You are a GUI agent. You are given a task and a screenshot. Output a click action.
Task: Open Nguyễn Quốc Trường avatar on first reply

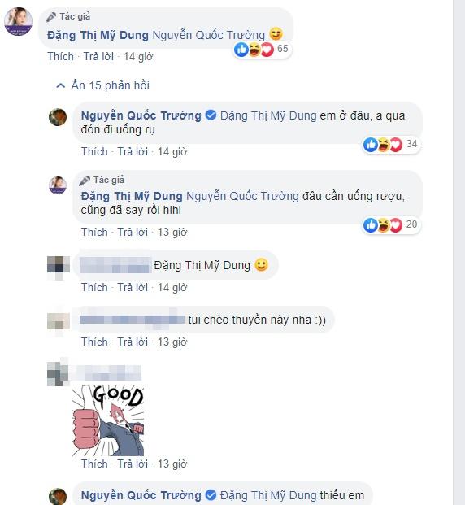[58, 117]
